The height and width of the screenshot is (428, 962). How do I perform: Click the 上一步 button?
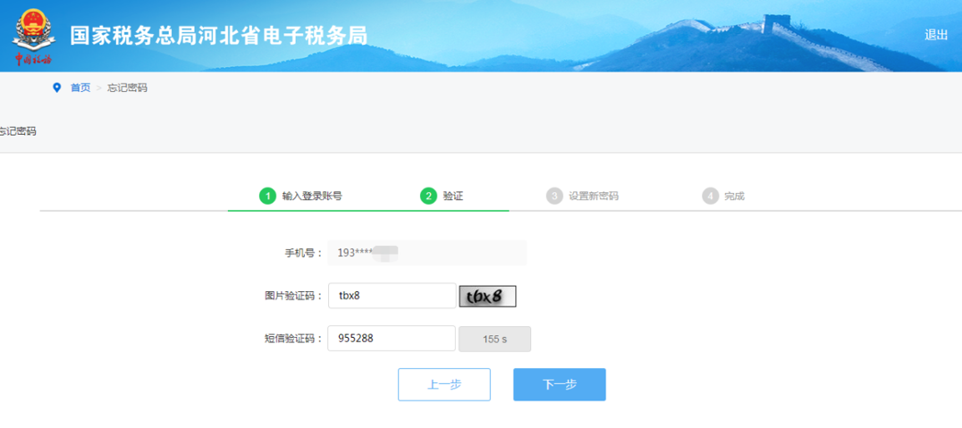click(x=444, y=384)
